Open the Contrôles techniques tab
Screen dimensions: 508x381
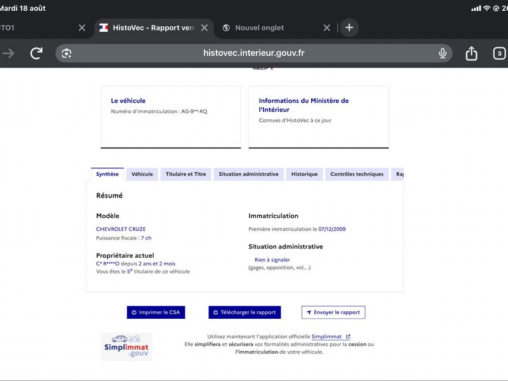pos(357,174)
